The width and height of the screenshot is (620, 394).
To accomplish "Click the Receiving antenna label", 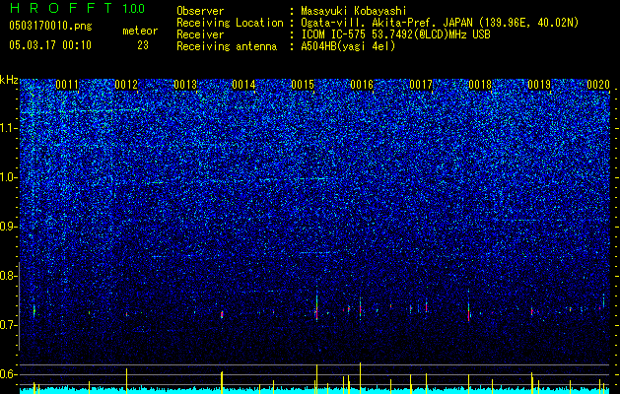I will (x=227, y=46).
